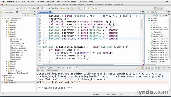The image size is (171, 97).
Task: Click the Build (hammer) toolbar icon
Action: click(x=38, y=8)
